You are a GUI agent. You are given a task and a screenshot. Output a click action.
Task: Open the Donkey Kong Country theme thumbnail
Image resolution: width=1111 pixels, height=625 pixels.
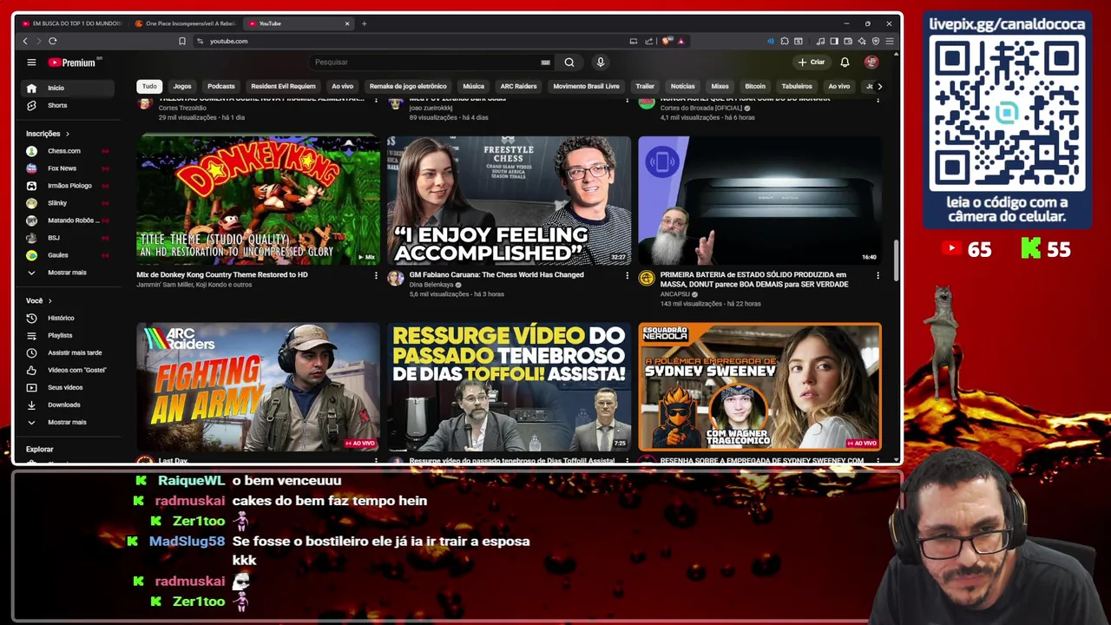(x=258, y=201)
